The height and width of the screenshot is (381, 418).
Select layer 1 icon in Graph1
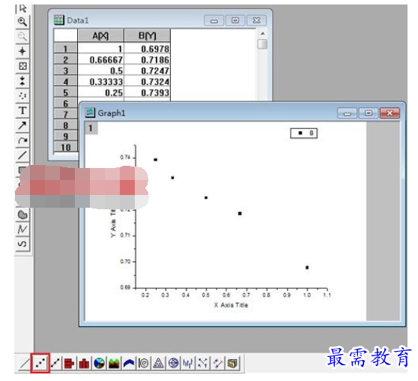pyautogui.click(x=91, y=128)
